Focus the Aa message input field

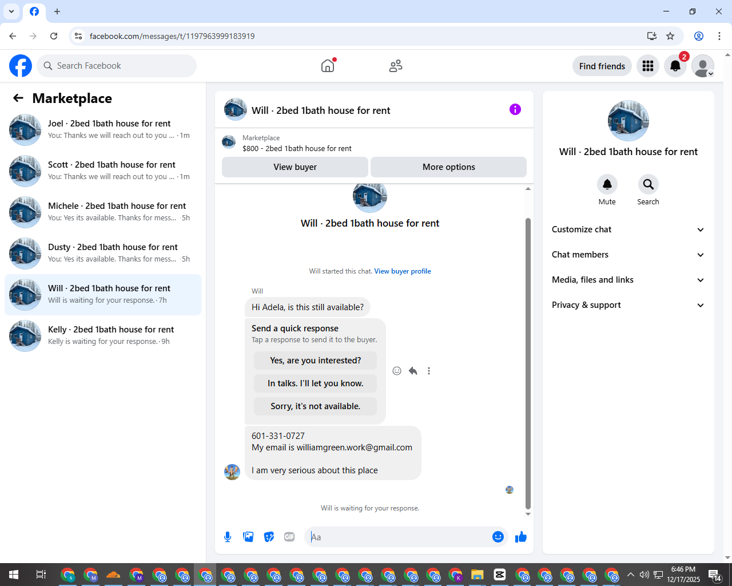click(399, 537)
